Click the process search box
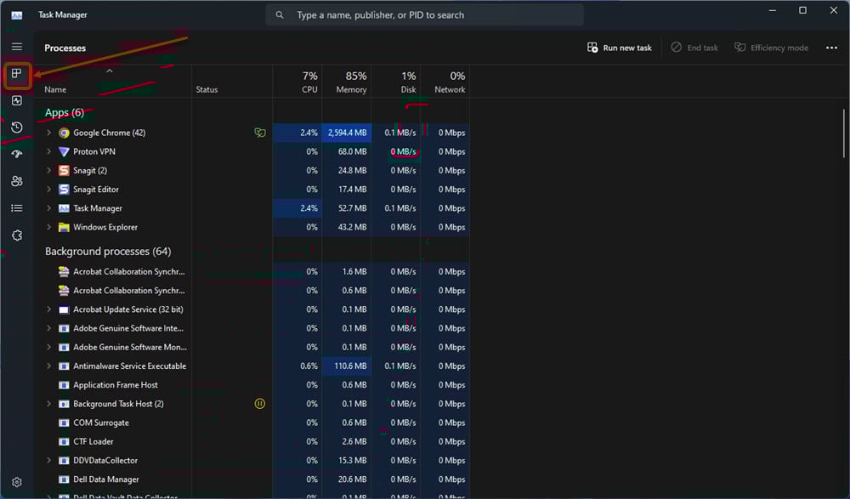The width and height of the screenshot is (850, 499). 424,15
